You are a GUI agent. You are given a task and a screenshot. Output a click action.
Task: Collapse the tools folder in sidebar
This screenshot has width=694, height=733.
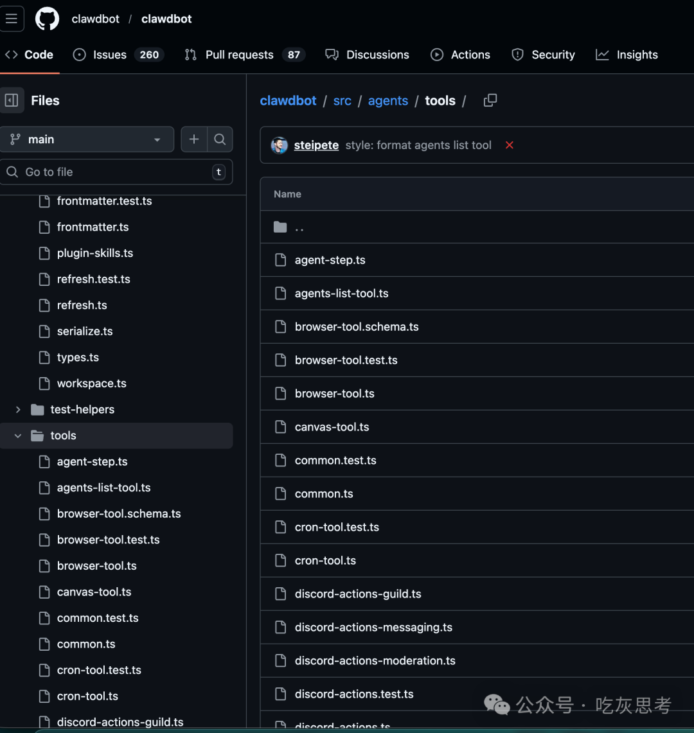(x=17, y=436)
